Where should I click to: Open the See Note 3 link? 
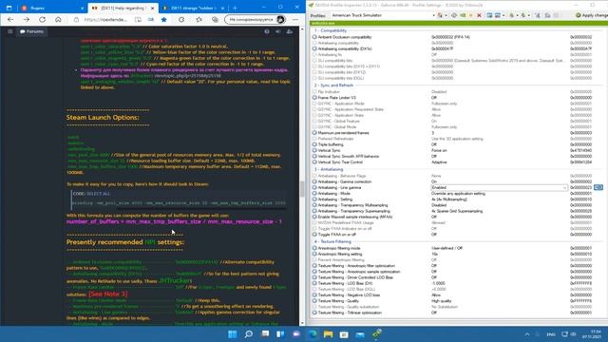pos(107,294)
